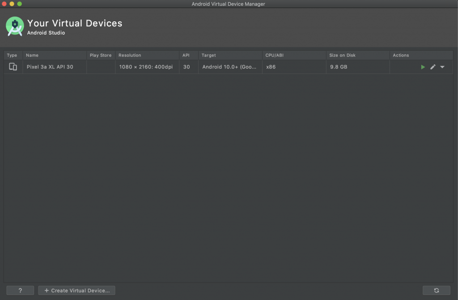
Task: Launch the Pixel 3a XL emulator with play icon
Action: click(x=423, y=67)
